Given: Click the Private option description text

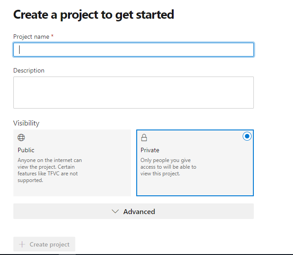Looking at the screenshot, I should point(168,167).
